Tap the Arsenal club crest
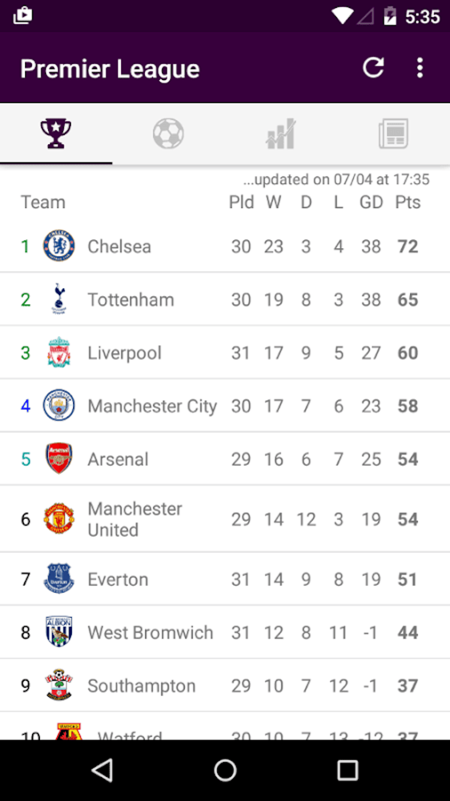This screenshot has width=450, height=801. pyautogui.click(x=59, y=458)
